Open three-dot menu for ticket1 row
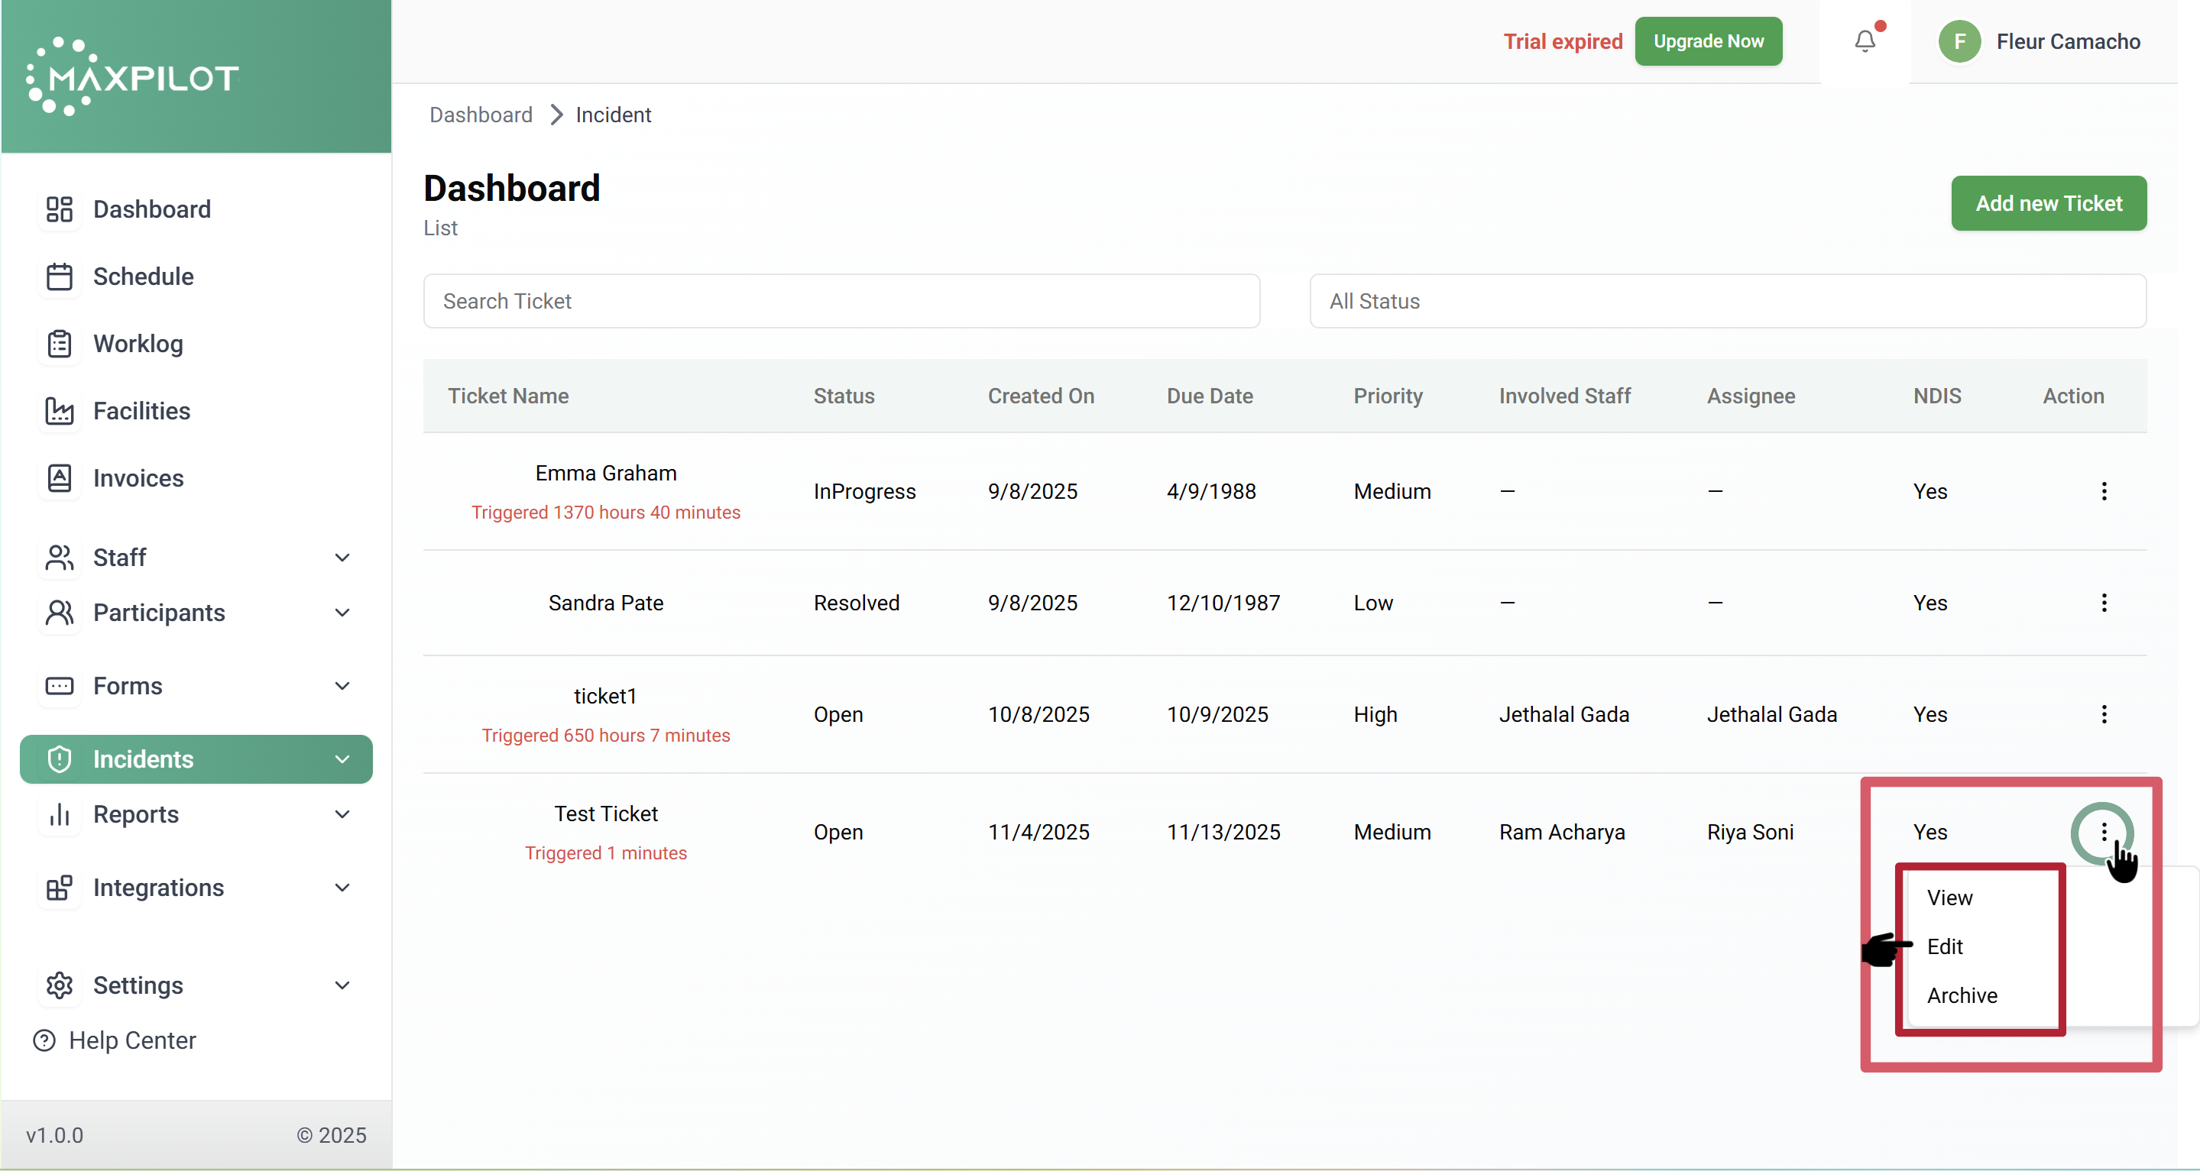 (x=2104, y=714)
